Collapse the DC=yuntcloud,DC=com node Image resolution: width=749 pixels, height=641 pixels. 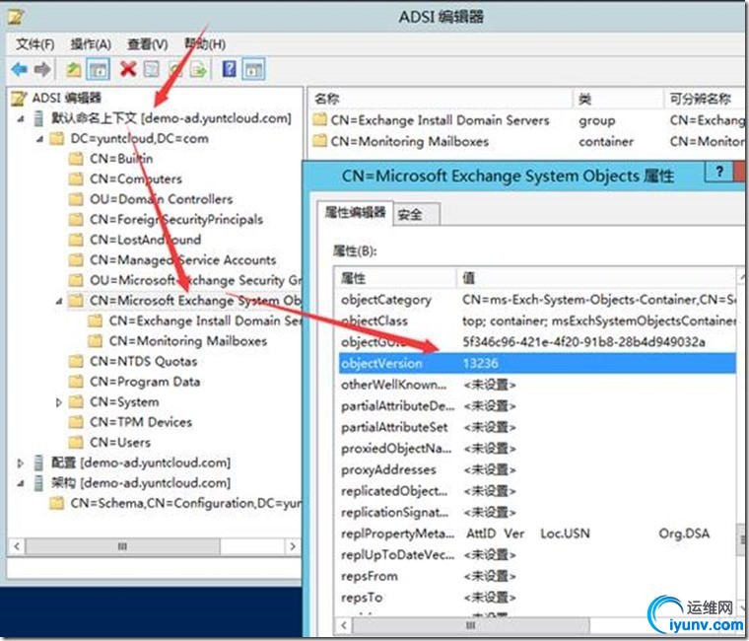tap(40, 139)
